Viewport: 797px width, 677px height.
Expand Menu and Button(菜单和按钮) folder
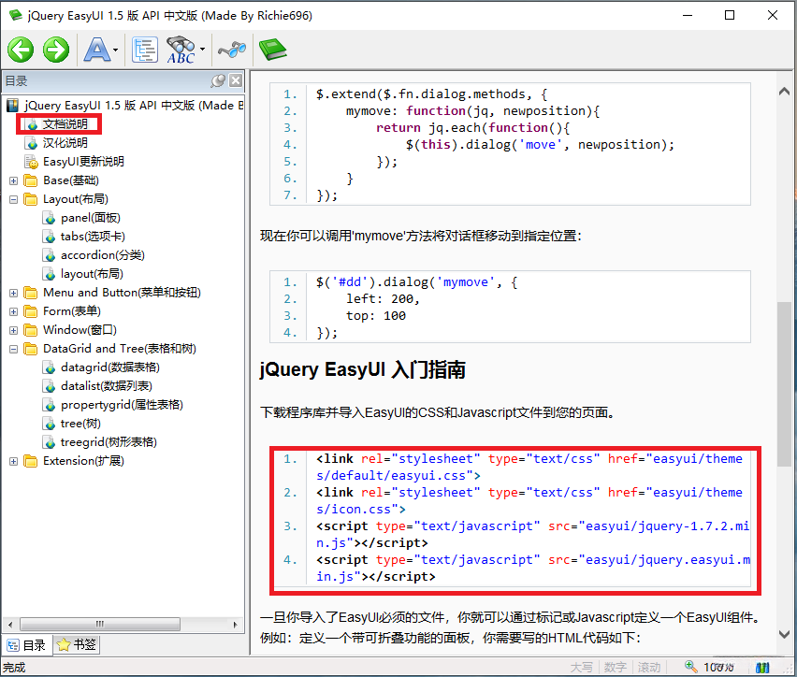pyautogui.click(x=14, y=294)
